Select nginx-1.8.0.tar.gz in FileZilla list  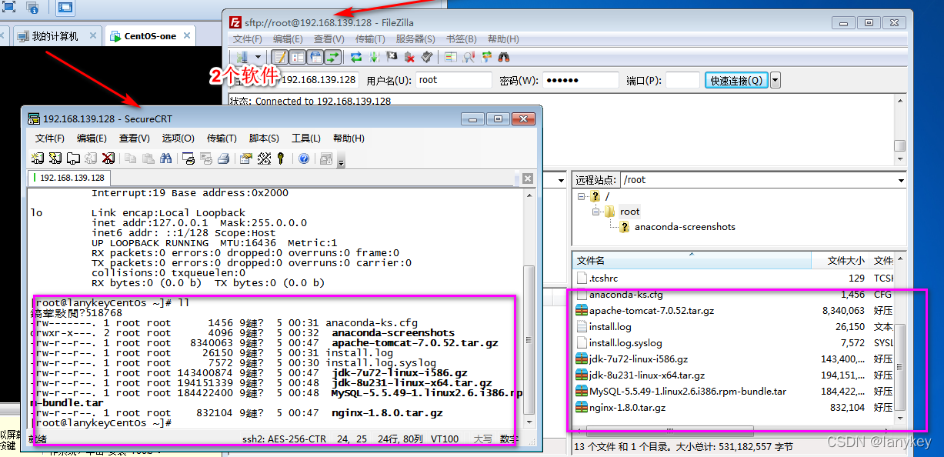[x=627, y=408]
